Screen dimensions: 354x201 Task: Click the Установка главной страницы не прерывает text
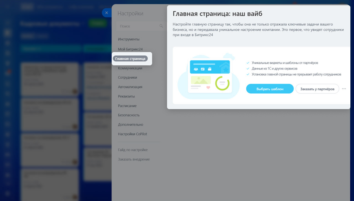(x=296, y=74)
